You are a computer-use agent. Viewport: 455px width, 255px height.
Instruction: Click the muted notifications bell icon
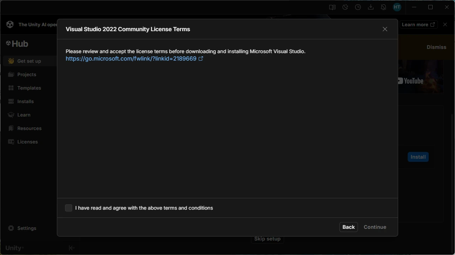click(x=384, y=7)
